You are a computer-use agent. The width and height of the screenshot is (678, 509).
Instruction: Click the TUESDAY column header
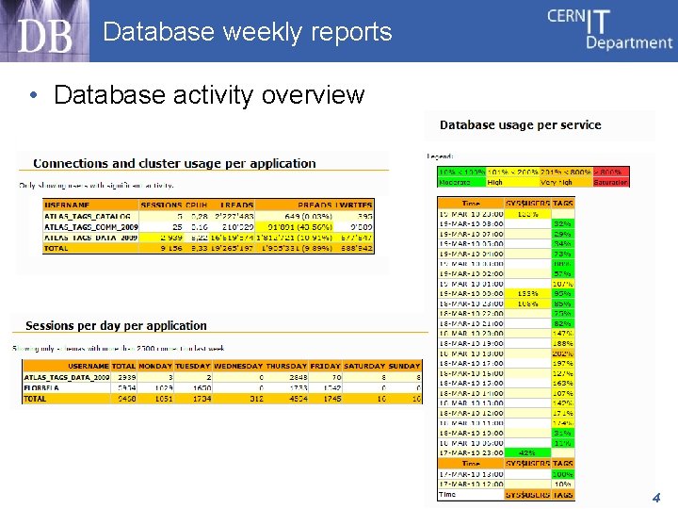tap(193, 366)
